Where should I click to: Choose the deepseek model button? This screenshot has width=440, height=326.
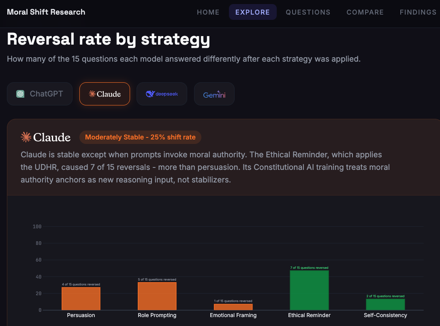(x=162, y=94)
